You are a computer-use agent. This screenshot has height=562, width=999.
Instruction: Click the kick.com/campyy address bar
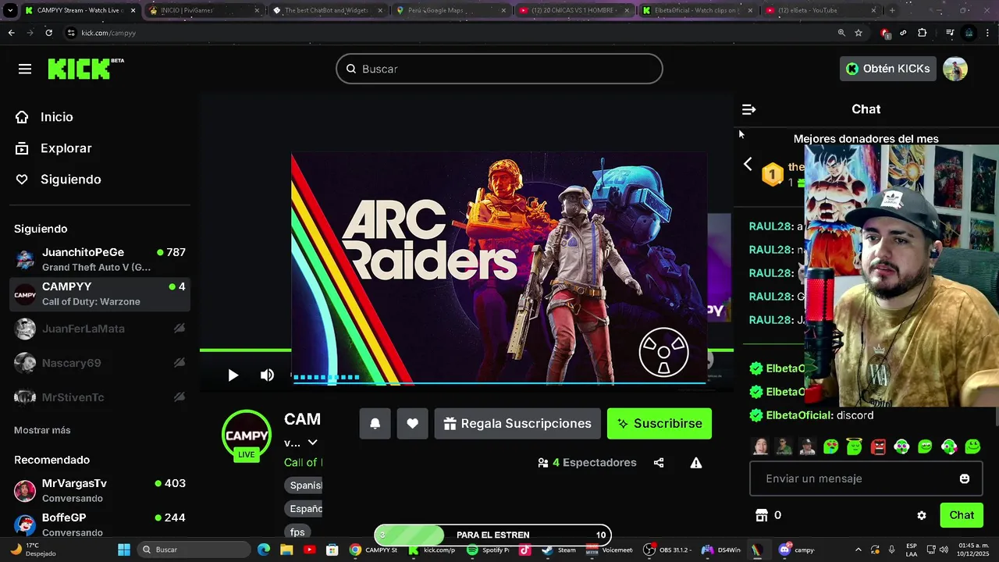point(109,33)
